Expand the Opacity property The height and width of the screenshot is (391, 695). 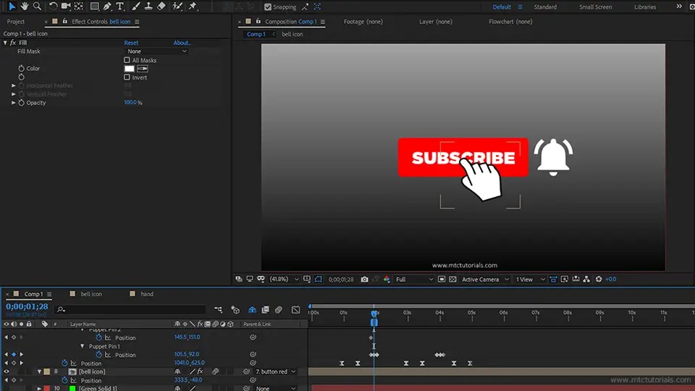[x=14, y=102]
